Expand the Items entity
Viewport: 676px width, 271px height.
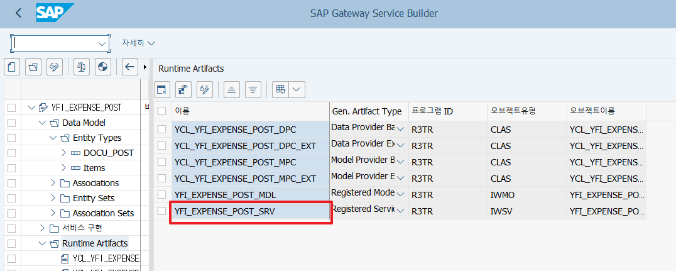pyautogui.click(x=64, y=169)
